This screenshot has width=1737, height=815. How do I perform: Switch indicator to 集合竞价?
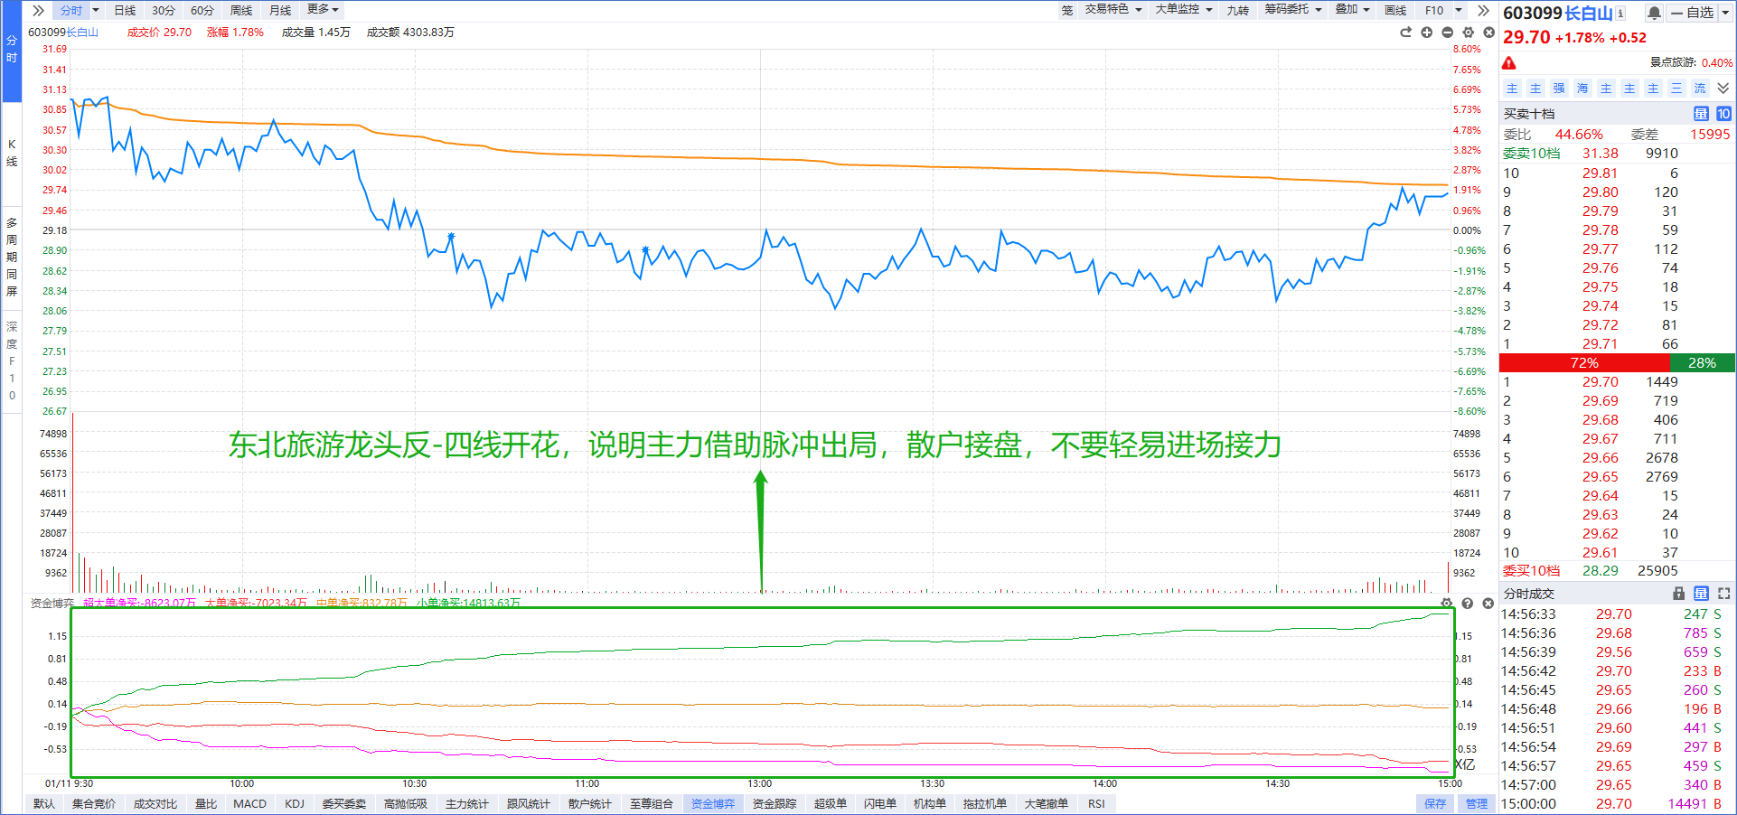click(94, 804)
